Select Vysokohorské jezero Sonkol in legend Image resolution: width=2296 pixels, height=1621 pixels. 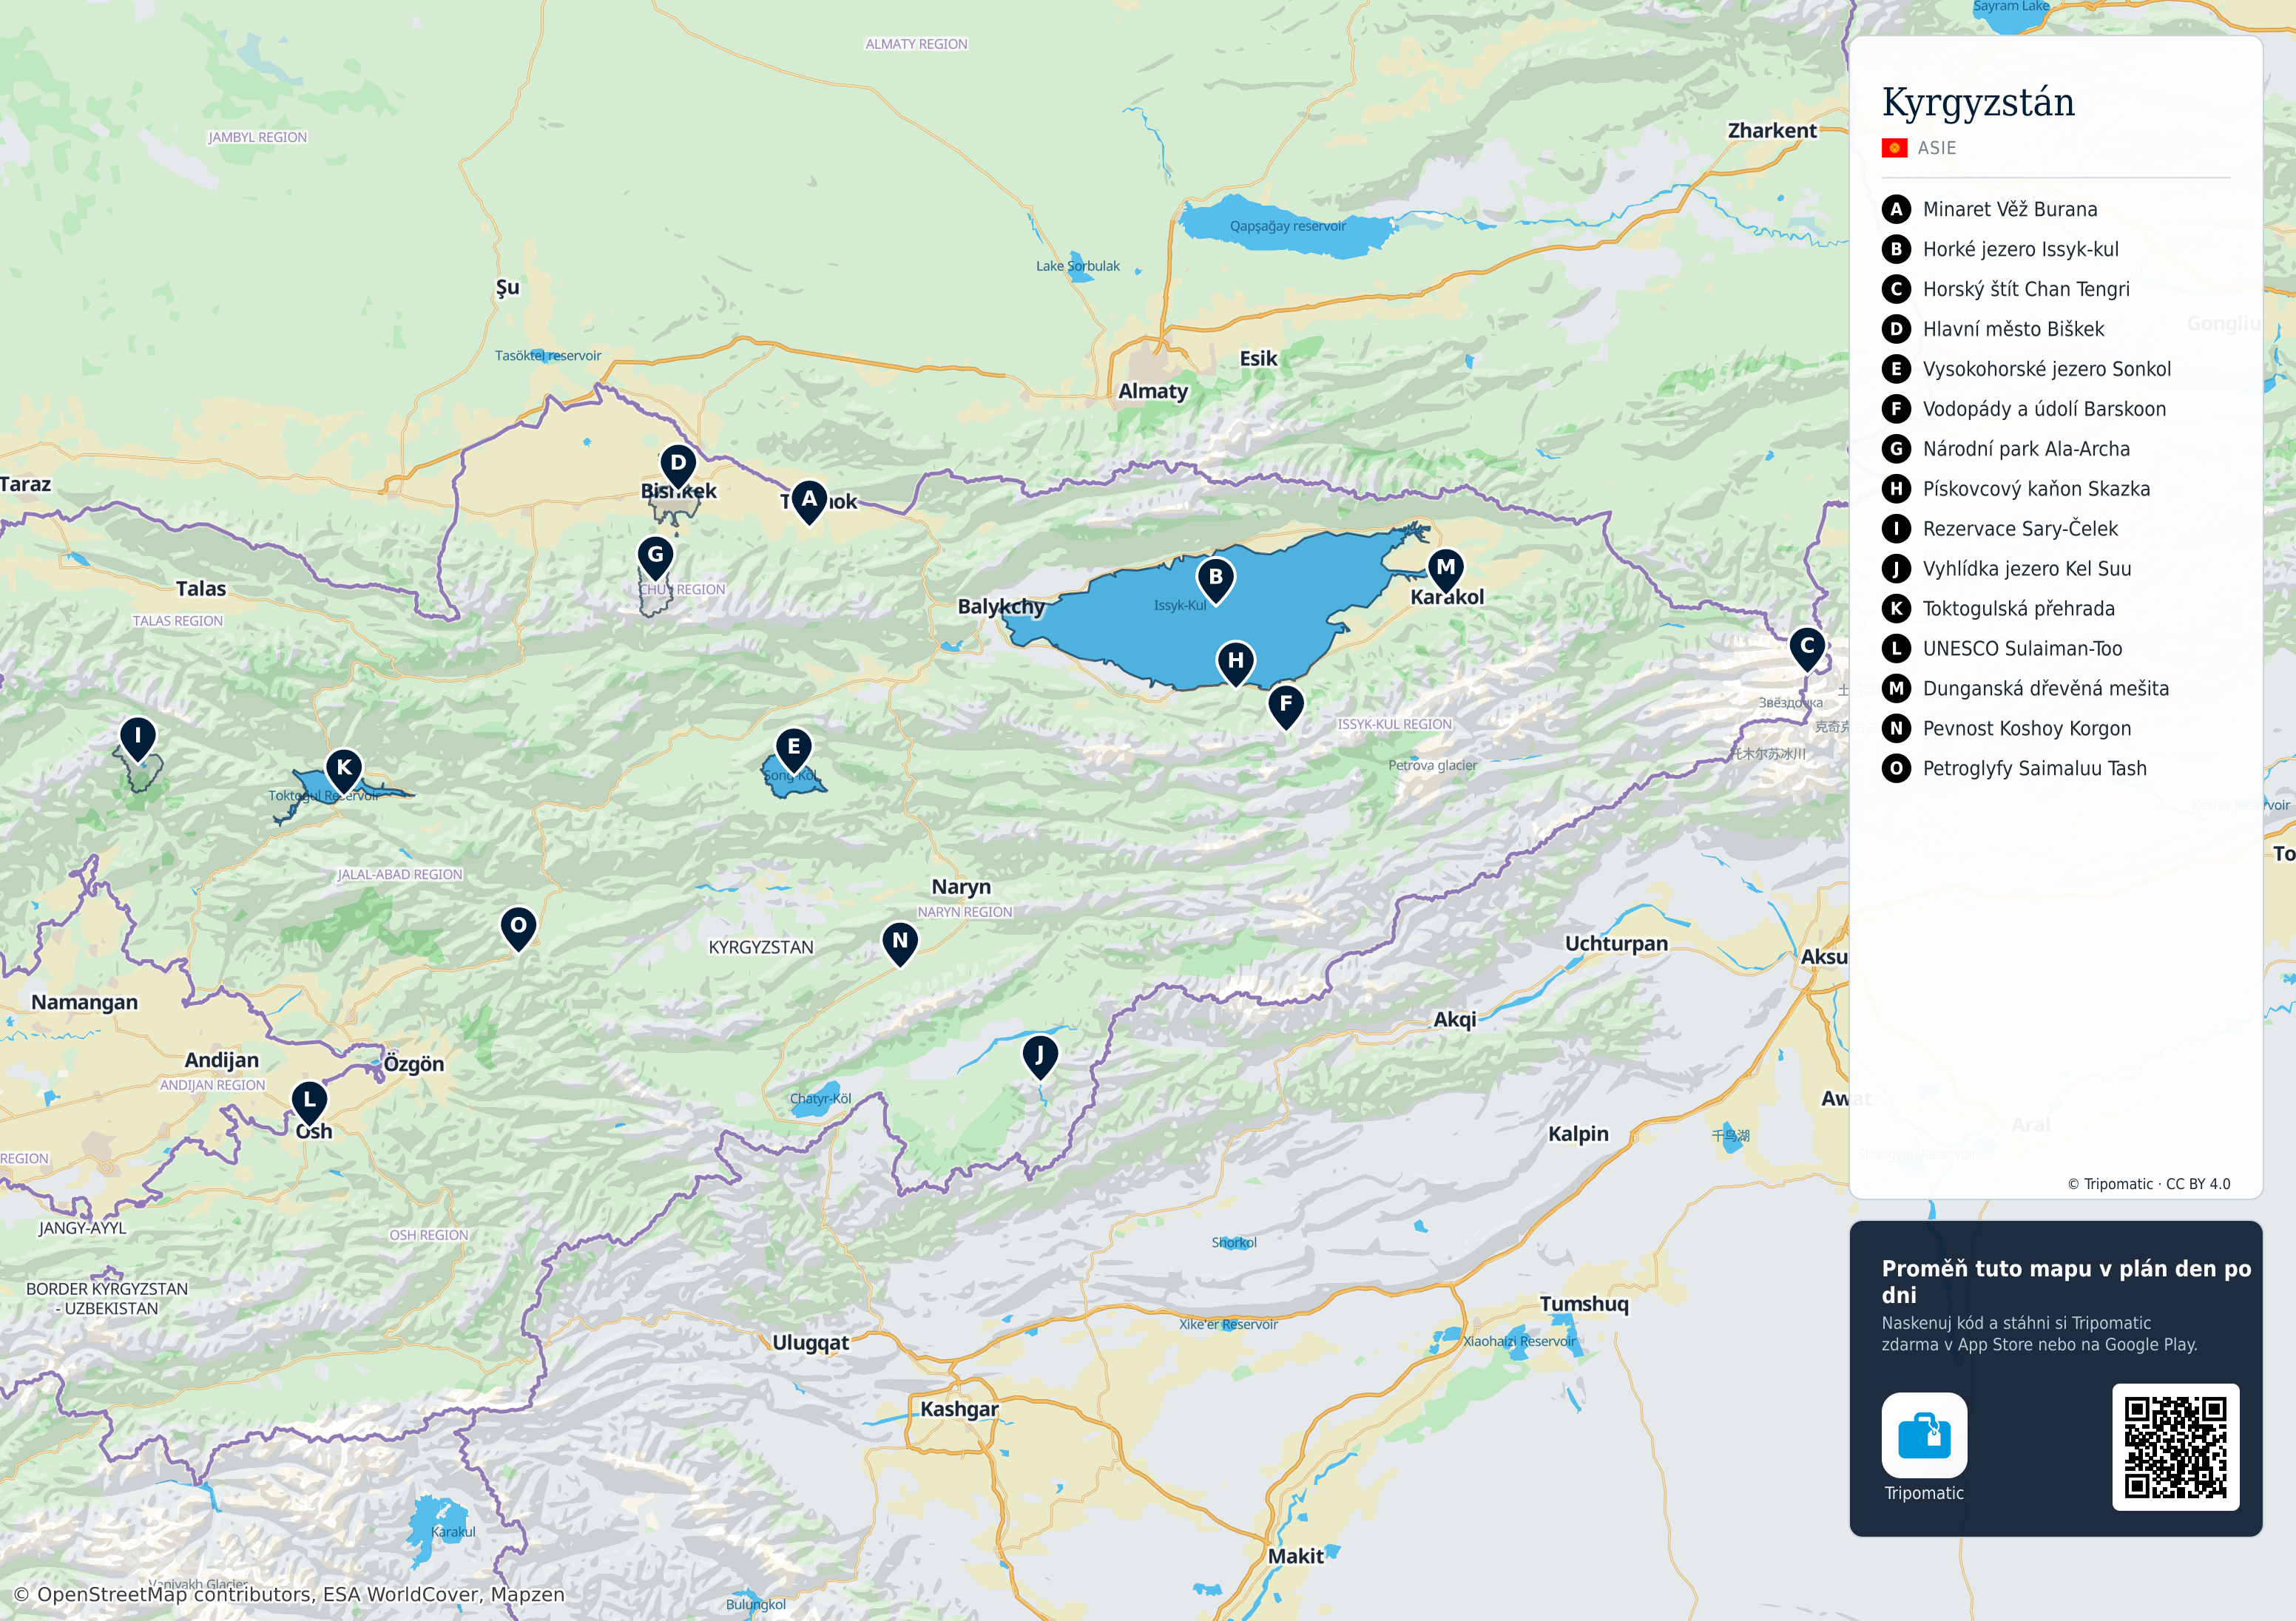pyautogui.click(x=2026, y=369)
